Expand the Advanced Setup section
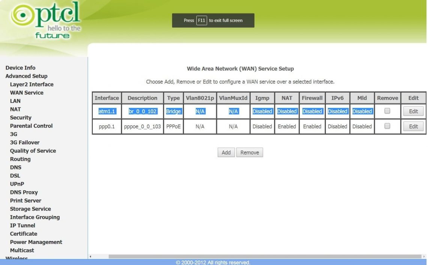The height and width of the screenshot is (265, 428). point(26,76)
